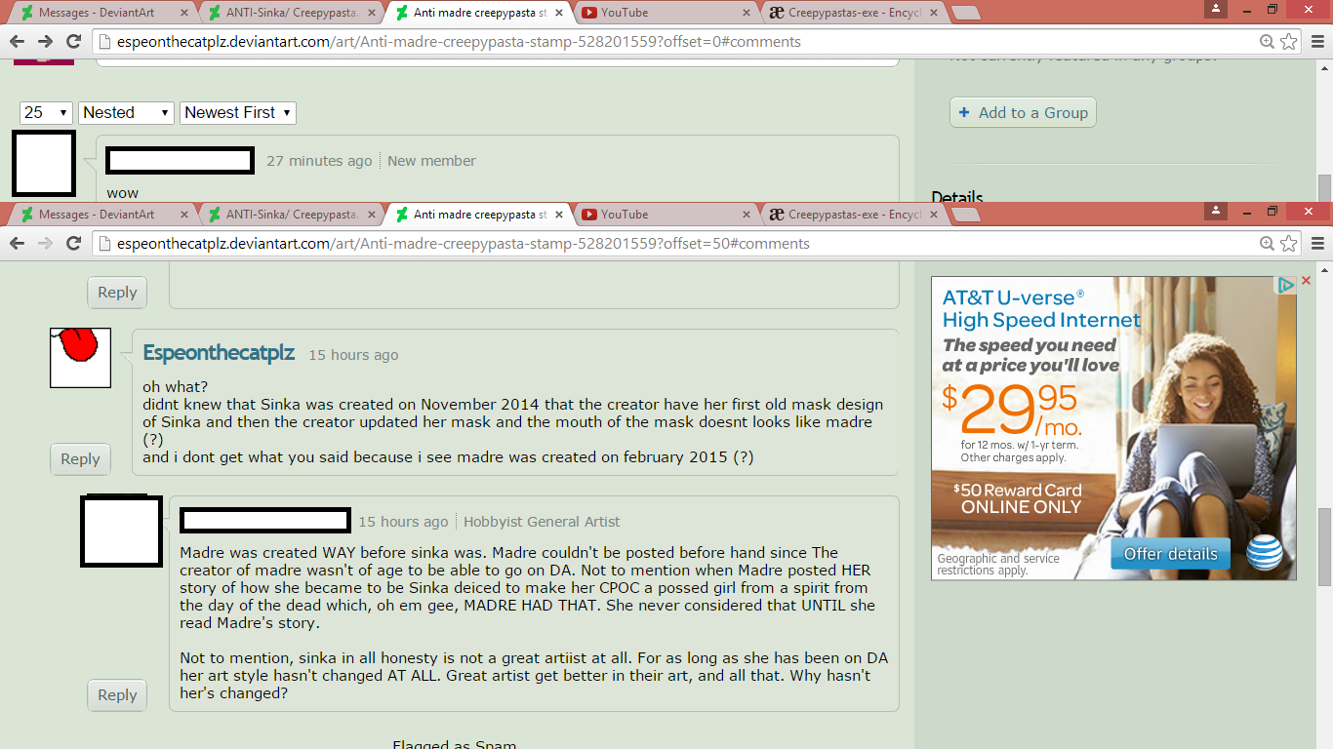Viewport: 1333px width, 749px height.
Task: Click the AdChoices icon on the AT&T ad
Action: [1287, 285]
